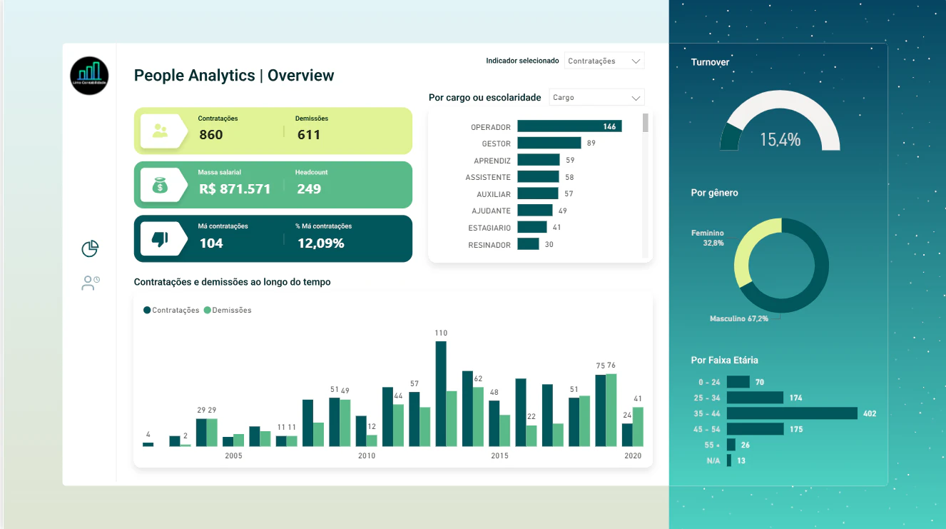Click the people icon on Contratações card

(x=161, y=131)
